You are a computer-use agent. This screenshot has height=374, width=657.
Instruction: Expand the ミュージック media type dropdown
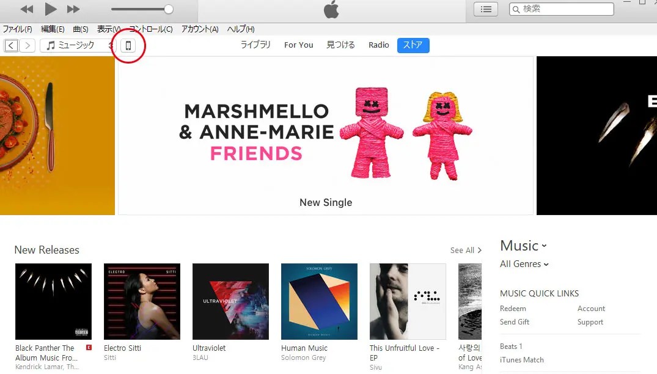click(x=78, y=45)
